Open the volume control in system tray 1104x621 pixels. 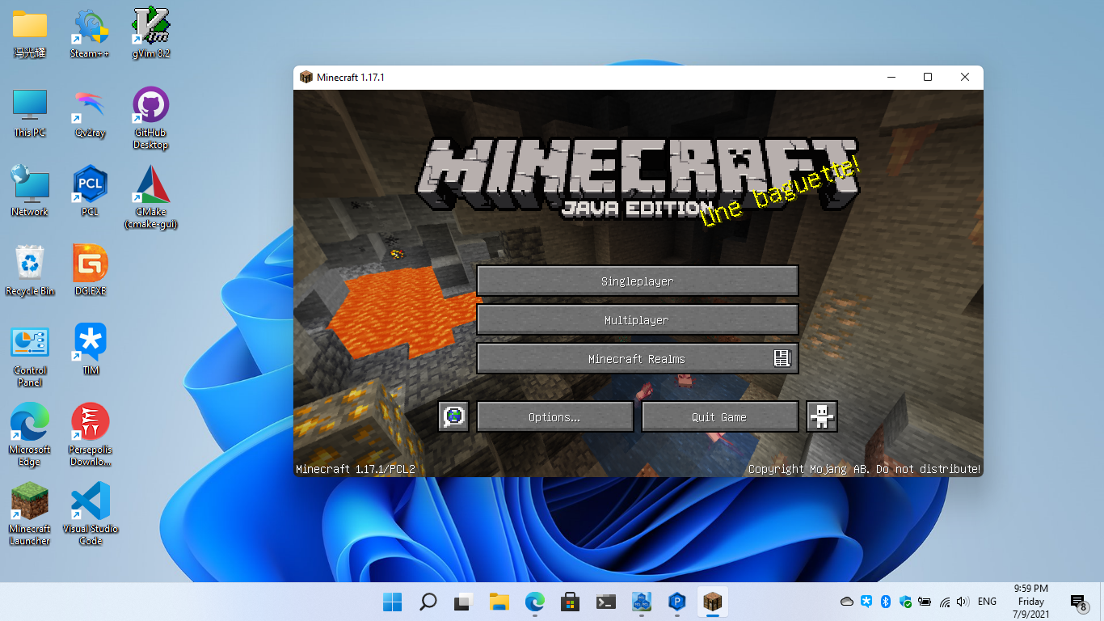pos(963,602)
